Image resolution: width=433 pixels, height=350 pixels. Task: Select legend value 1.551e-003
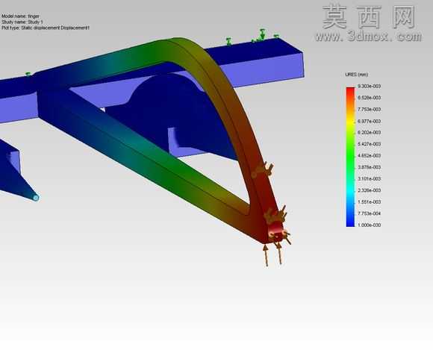pos(370,201)
